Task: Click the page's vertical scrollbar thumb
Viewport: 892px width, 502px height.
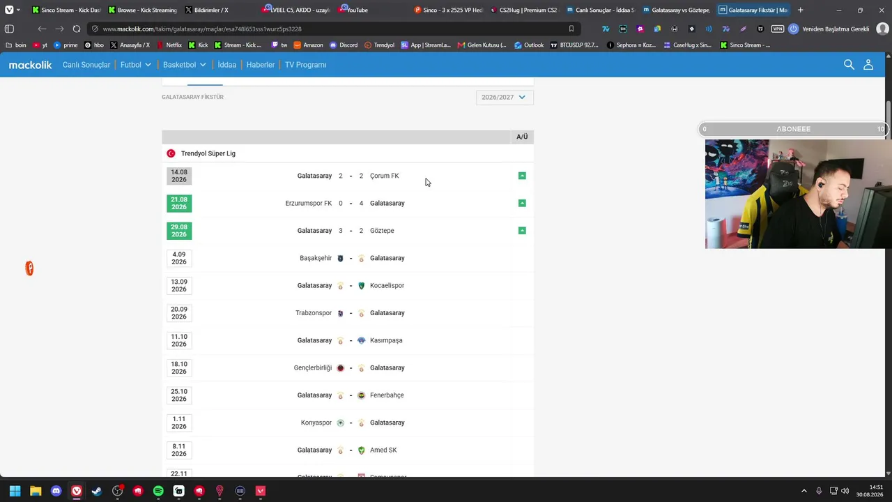Action: pyautogui.click(x=889, y=120)
